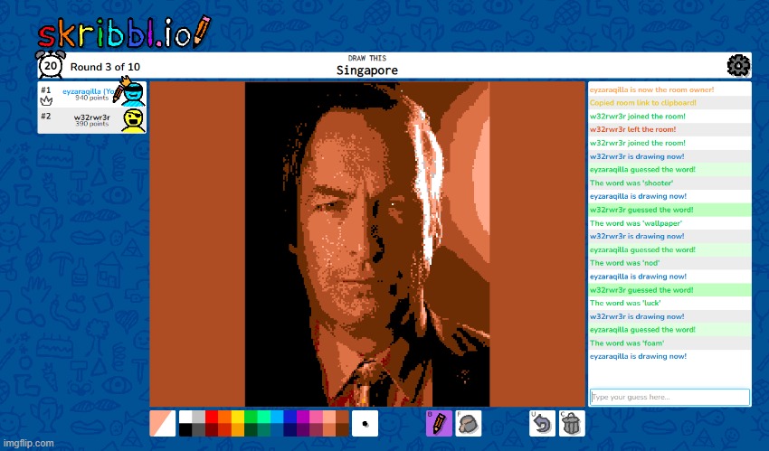Pick the dark green color swatch
The width and height of the screenshot is (769, 451).
coord(251,430)
